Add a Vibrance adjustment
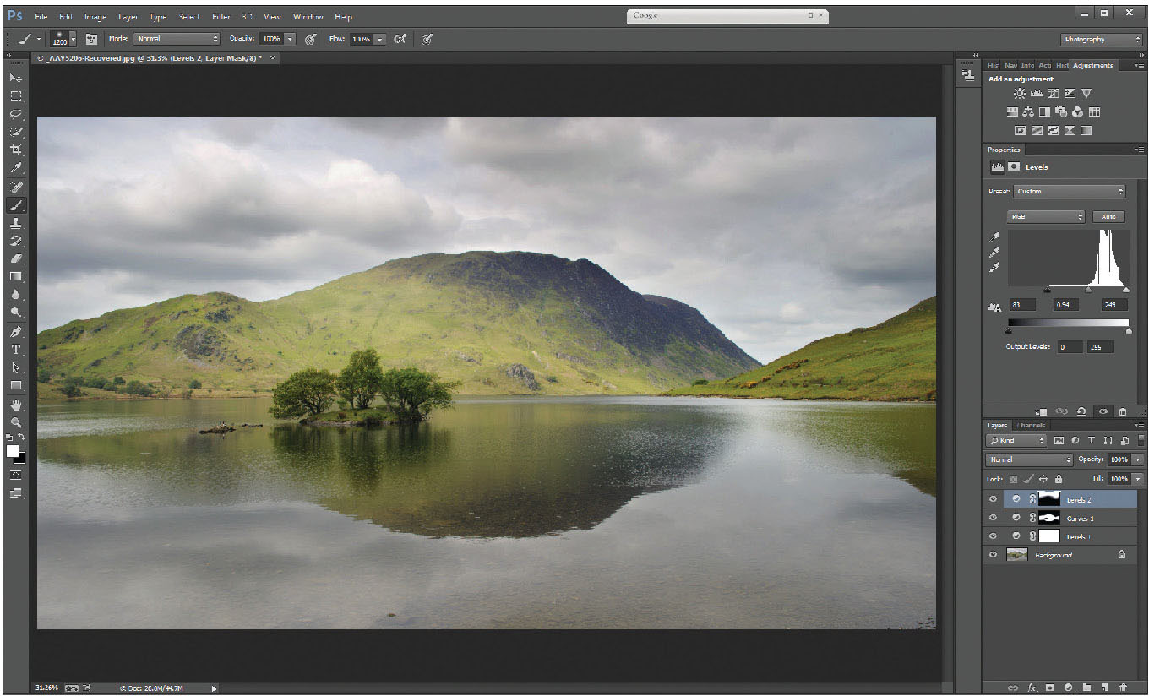The image size is (1149, 696). [1086, 94]
